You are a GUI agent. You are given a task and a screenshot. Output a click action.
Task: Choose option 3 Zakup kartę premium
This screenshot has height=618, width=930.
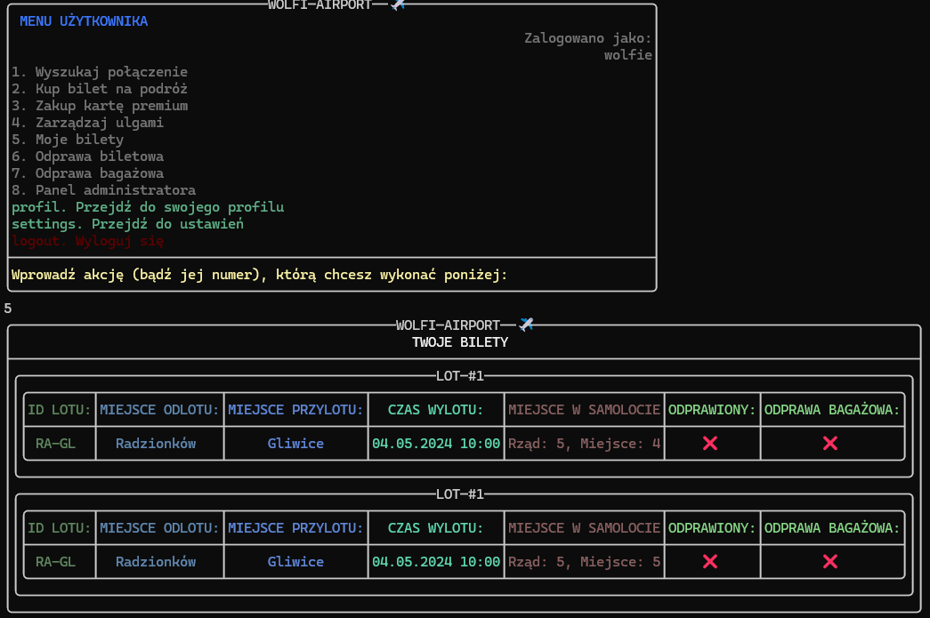pyautogui.click(x=100, y=106)
